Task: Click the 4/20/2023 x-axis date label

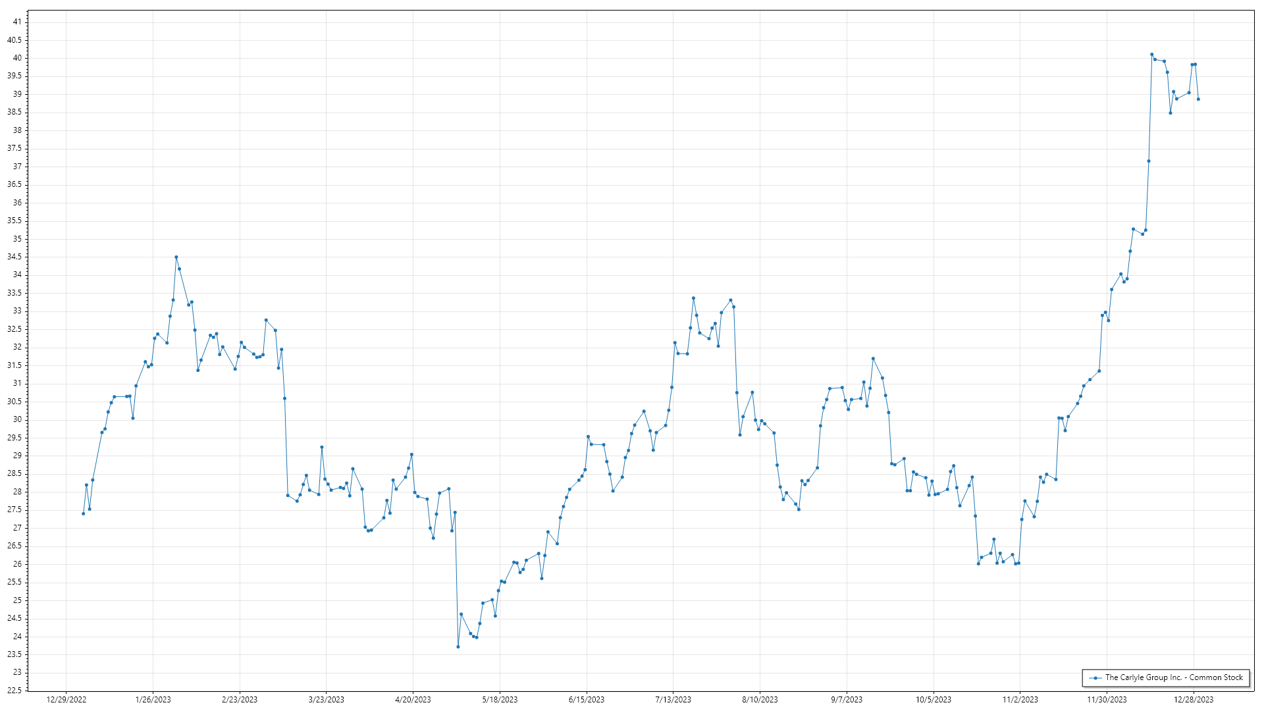Action: click(x=413, y=700)
